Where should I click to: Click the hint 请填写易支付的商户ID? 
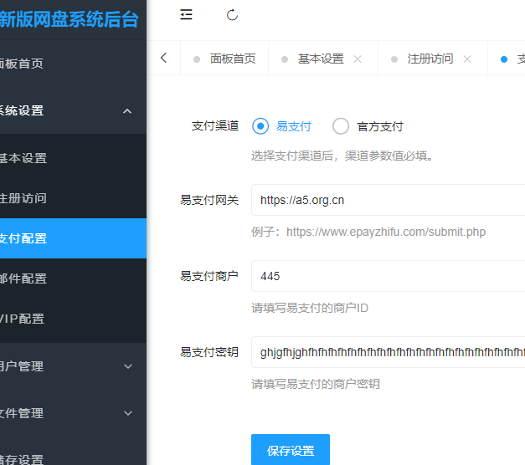click(x=310, y=308)
